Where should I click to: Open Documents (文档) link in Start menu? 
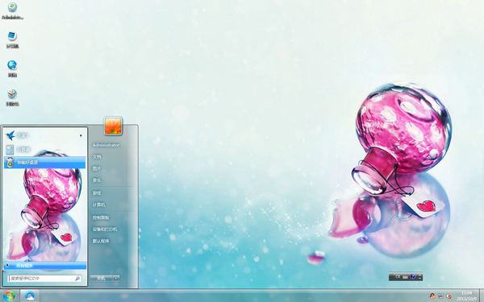click(97, 157)
